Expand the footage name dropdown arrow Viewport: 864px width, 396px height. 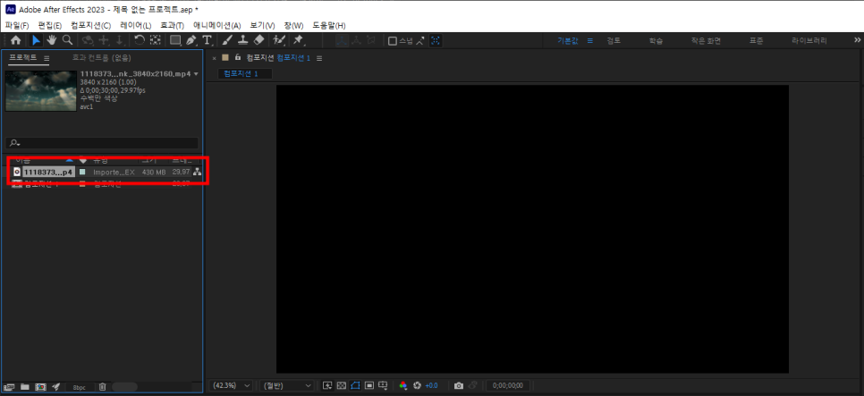tap(196, 74)
